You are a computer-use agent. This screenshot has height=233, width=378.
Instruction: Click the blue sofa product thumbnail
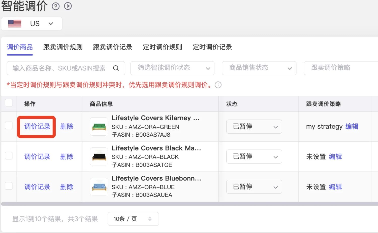pos(99,187)
